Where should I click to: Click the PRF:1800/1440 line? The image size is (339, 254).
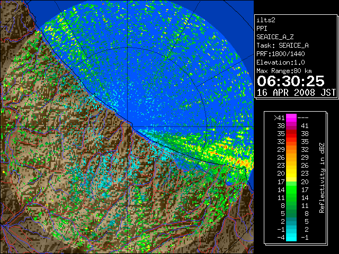tap(281, 54)
